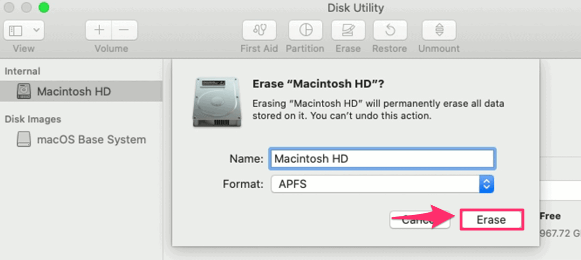Click the Erase toolbar icon
The height and width of the screenshot is (260, 581).
click(x=348, y=30)
